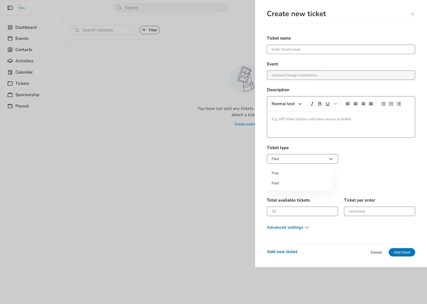Image resolution: width=427 pixels, height=304 pixels.
Task: Collapse the sidebar panel icon
Action: click(10, 8)
